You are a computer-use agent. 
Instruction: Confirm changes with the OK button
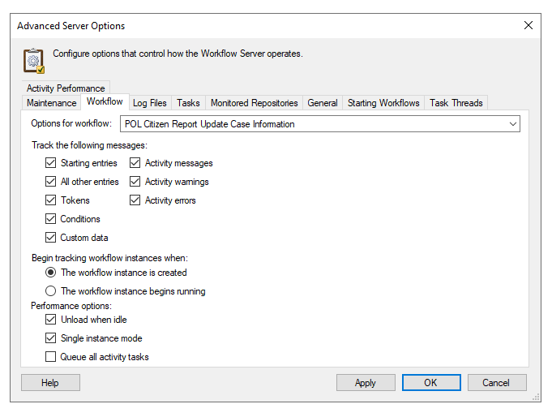(431, 383)
